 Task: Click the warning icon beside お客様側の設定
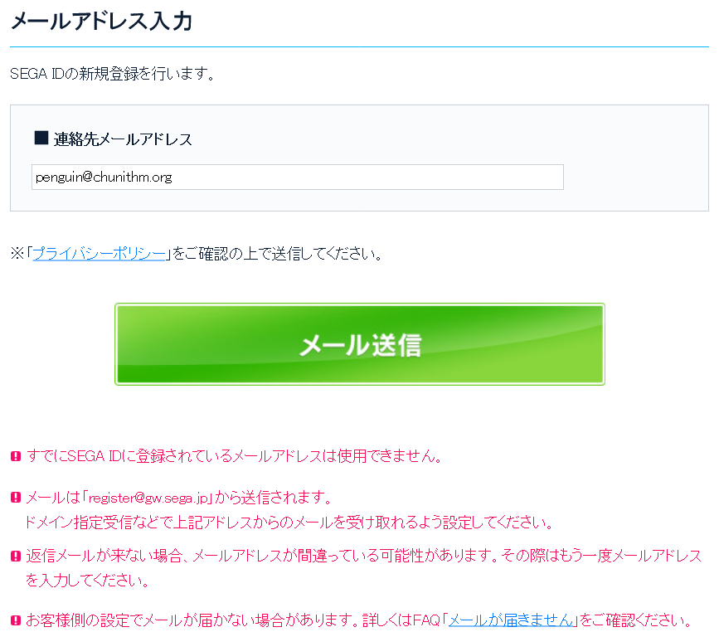click(x=16, y=620)
